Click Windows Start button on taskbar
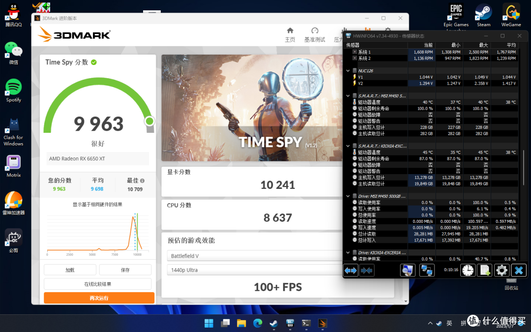This screenshot has height=332, width=531. 209,323
